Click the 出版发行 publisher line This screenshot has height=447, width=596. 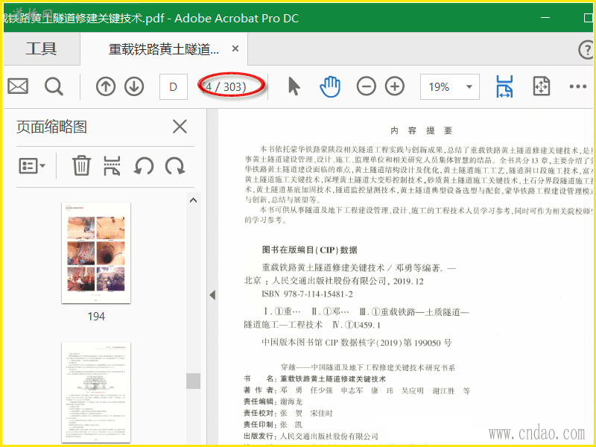click(x=311, y=436)
